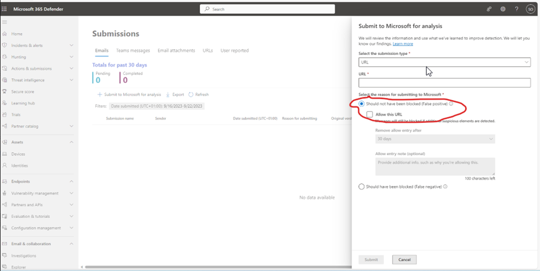Click the Configuration management icon
540x271 pixels.
[x=5, y=228]
